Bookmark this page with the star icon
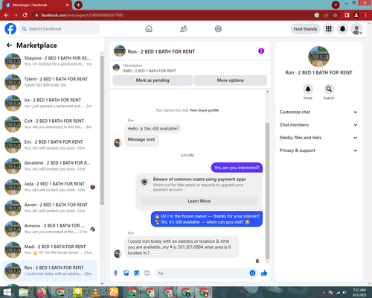The width and height of the screenshot is (372, 298). tap(336, 15)
